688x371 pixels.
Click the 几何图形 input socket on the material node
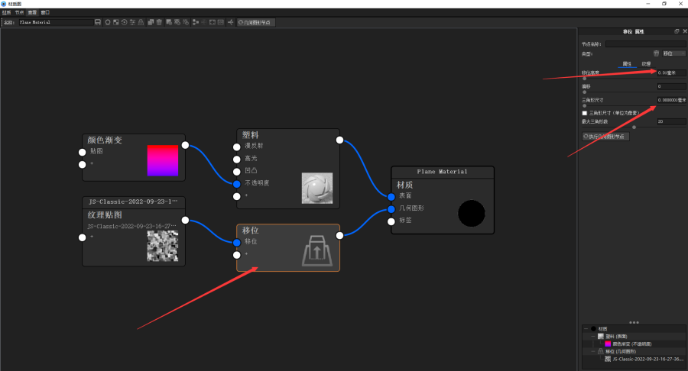[391, 208]
